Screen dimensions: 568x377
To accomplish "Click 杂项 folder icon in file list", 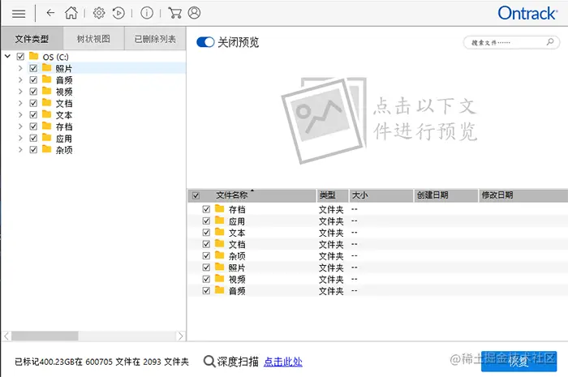I will pyautogui.click(x=220, y=255).
